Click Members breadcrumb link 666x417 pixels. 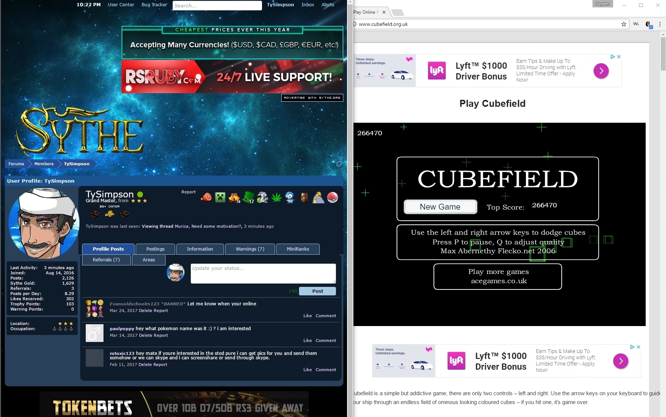pos(44,164)
